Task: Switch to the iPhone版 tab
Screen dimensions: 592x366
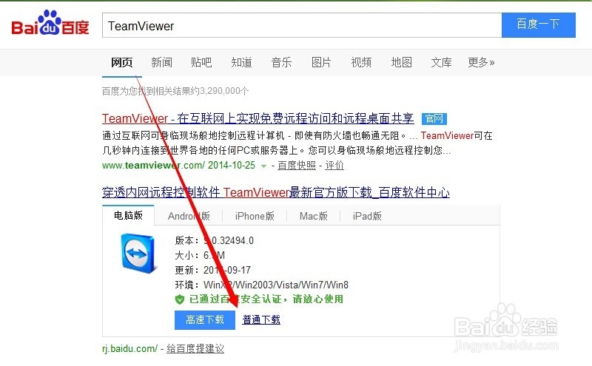Action: click(255, 216)
